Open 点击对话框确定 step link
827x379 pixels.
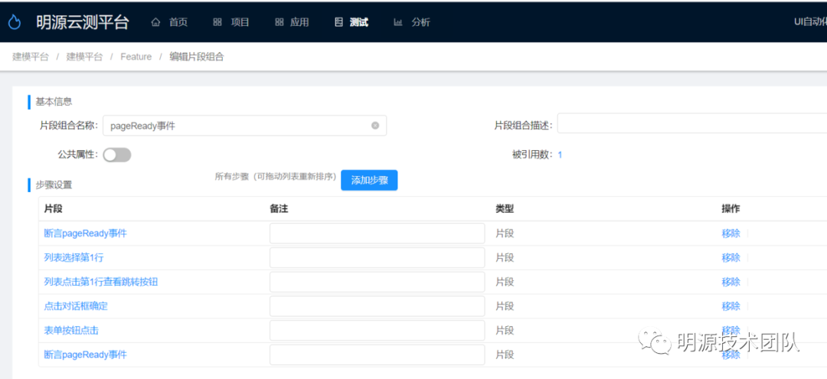[x=76, y=306]
